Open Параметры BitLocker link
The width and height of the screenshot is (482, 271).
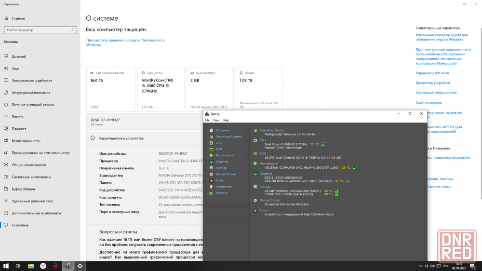point(432,73)
